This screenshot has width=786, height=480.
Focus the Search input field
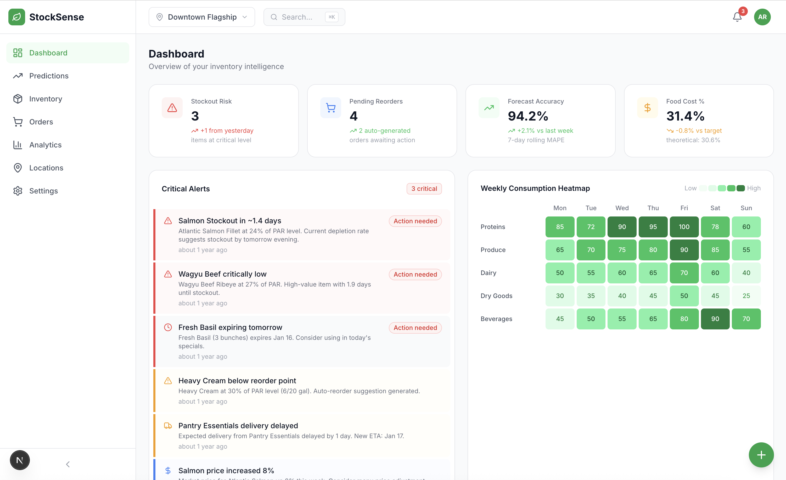point(300,17)
